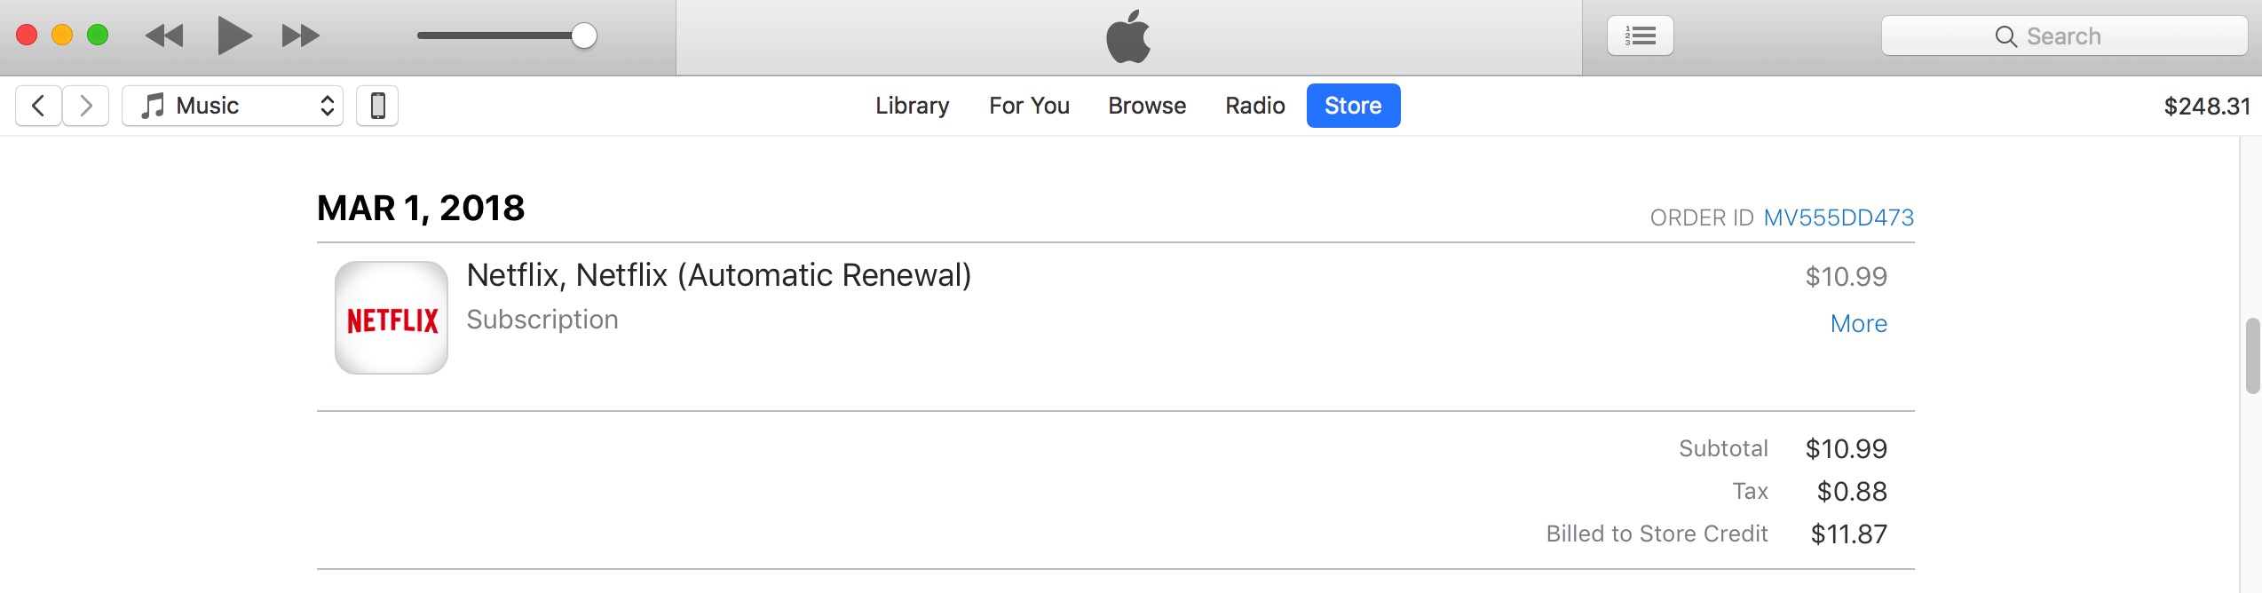This screenshot has width=2262, height=593.
Task: Focus the Search input field
Action: point(2064,36)
